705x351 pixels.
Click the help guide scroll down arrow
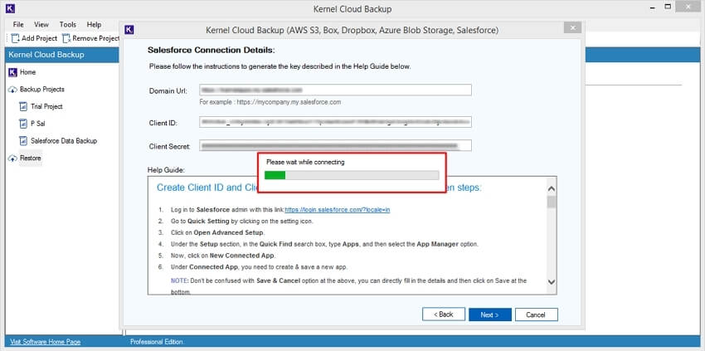552,281
